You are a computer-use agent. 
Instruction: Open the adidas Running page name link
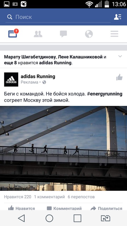point(38,76)
